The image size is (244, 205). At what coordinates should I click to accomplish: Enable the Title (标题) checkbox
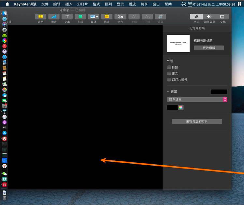pyautogui.click(x=169, y=67)
